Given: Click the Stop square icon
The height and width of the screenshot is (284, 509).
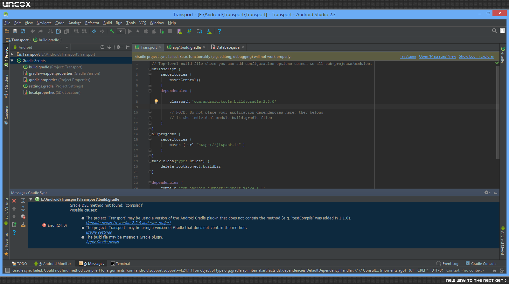Looking at the screenshot, I should pyautogui.click(x=170, y=31).
